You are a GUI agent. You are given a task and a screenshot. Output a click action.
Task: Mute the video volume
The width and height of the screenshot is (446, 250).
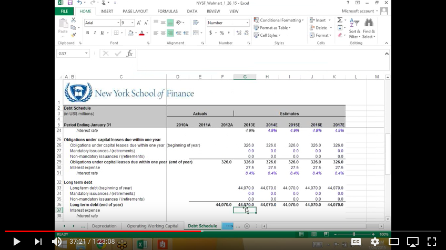tap(57, 242)
